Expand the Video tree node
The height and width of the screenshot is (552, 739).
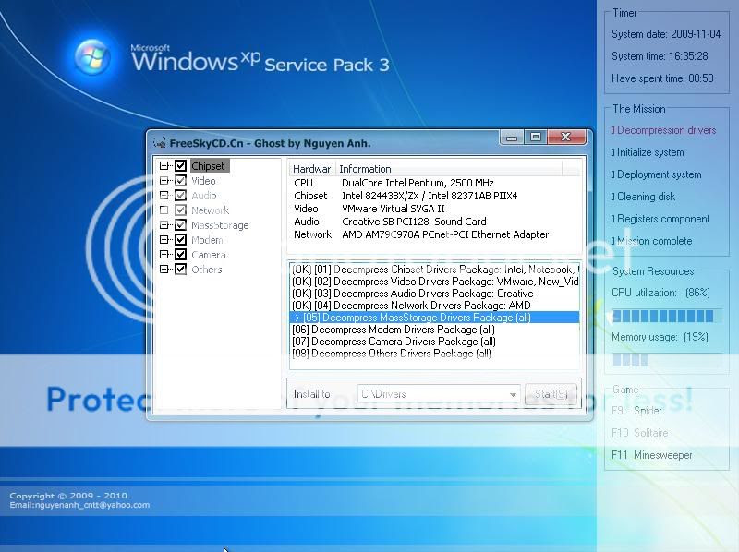[x=164, y=180]
